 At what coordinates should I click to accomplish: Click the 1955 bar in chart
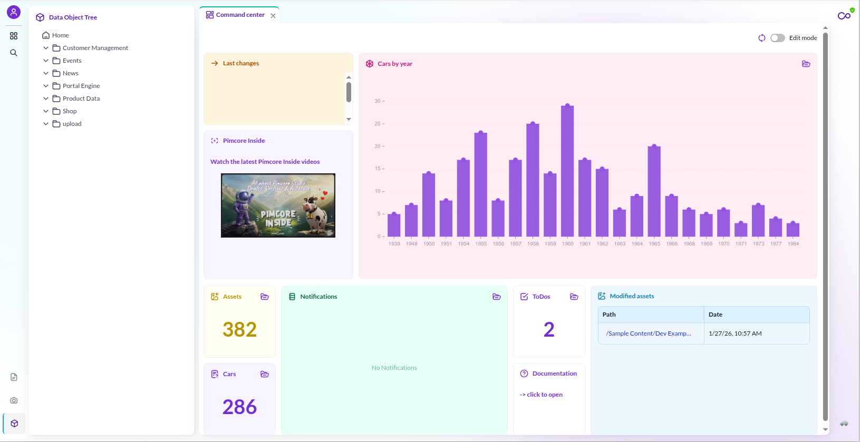[x=481, y=184]
